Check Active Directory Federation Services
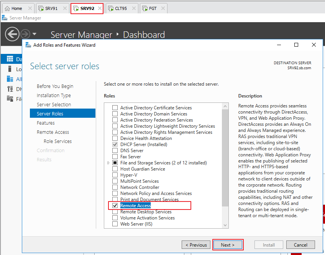325x255 pixels. coord(115,120)
